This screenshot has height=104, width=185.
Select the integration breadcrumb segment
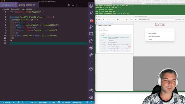click(15, 9)
